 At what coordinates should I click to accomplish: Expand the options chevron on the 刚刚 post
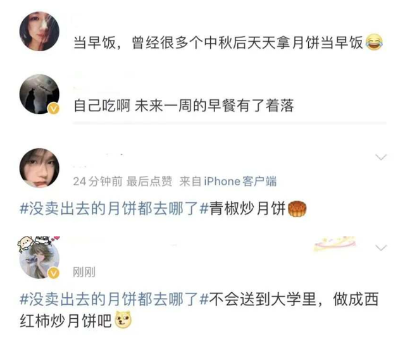point(381,247)
